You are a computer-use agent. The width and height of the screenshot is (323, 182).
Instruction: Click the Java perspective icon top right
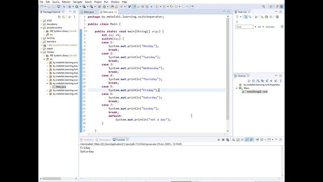coord(282,7)
